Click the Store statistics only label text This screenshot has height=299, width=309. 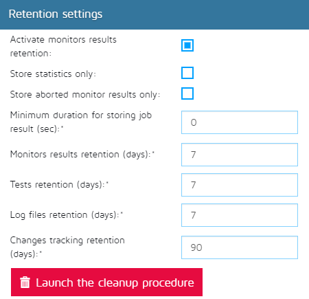[53, 74]
